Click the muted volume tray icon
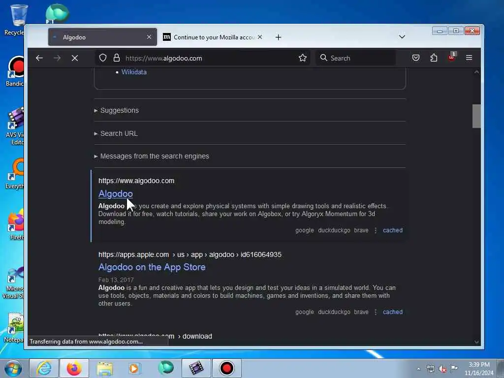The height and width of the screenshot is (378, 504). (442, 369)
